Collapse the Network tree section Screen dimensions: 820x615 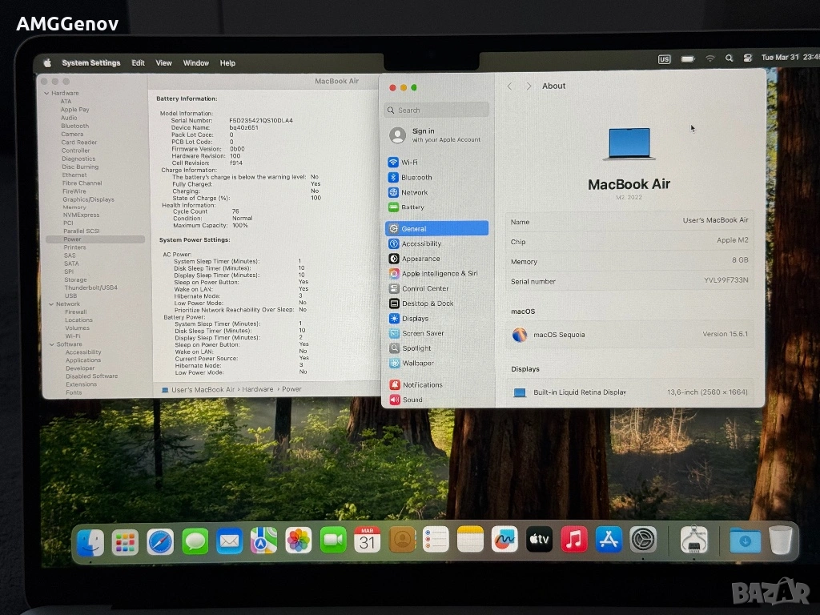pyautogui.click(x=50, y=304)
